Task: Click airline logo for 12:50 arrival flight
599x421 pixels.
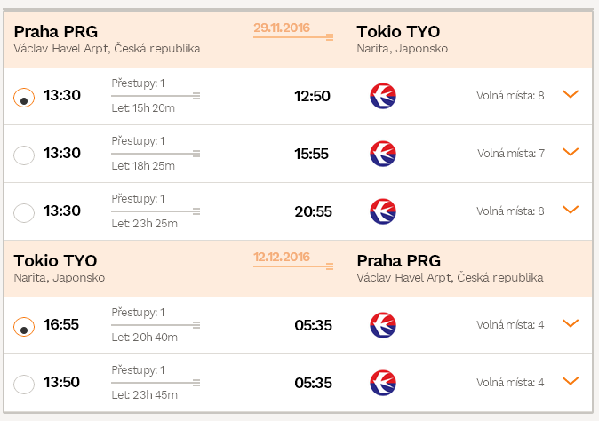Action: 383,96
